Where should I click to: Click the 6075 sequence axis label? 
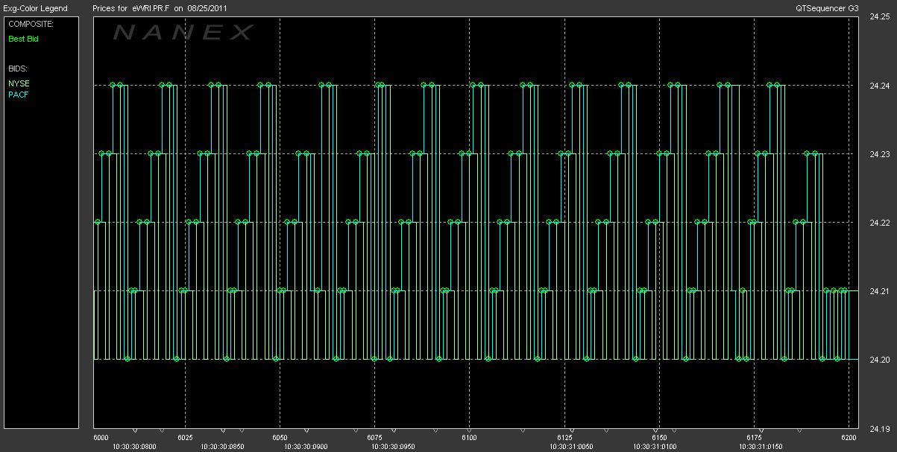click(374, 438)
